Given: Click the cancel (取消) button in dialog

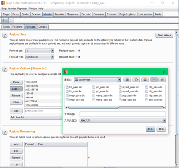Looking at the screenshot, I should click(x=161, y=129).
